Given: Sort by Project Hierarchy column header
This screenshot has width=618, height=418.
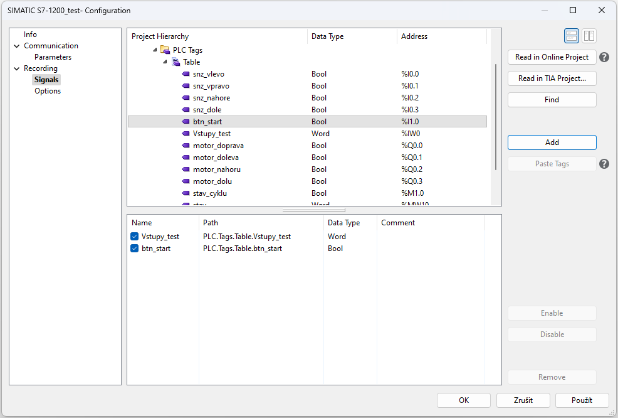Looking at the screenshot, I should 217,36.
